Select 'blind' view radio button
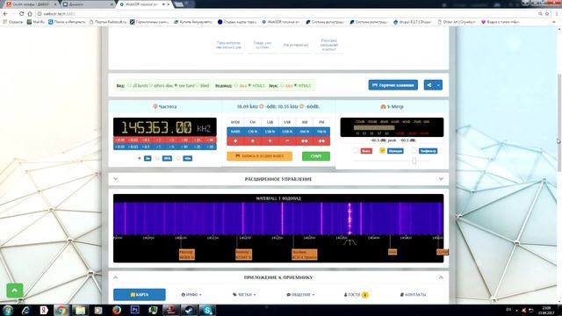The width and height of the screenshot is (562, 316). [x=198, y=86]
